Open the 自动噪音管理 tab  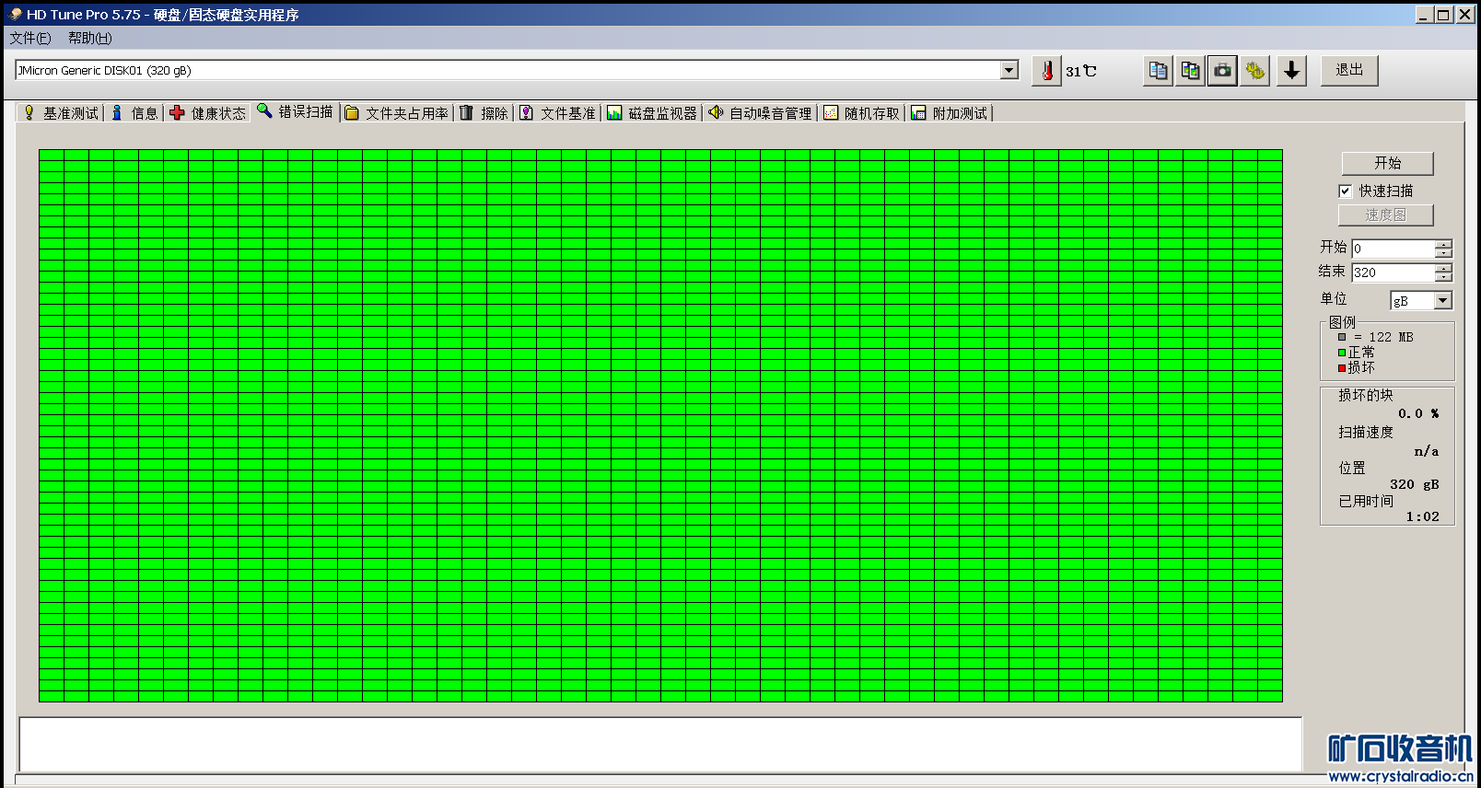tap(761, 112)
